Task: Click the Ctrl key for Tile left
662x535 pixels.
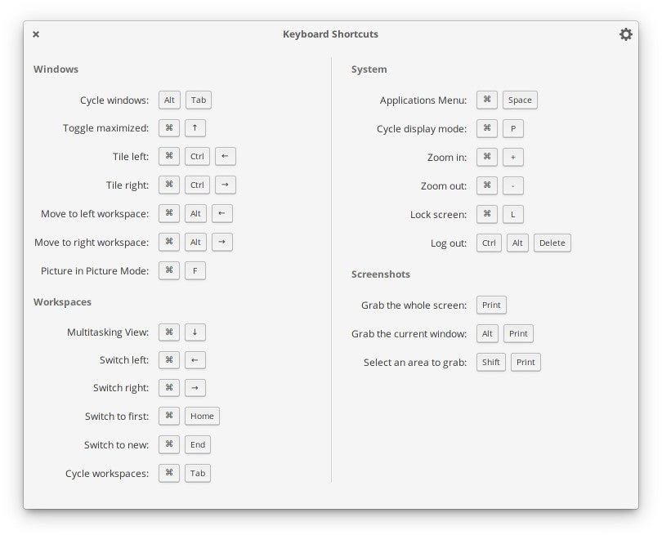Action: tap(197, 156)
